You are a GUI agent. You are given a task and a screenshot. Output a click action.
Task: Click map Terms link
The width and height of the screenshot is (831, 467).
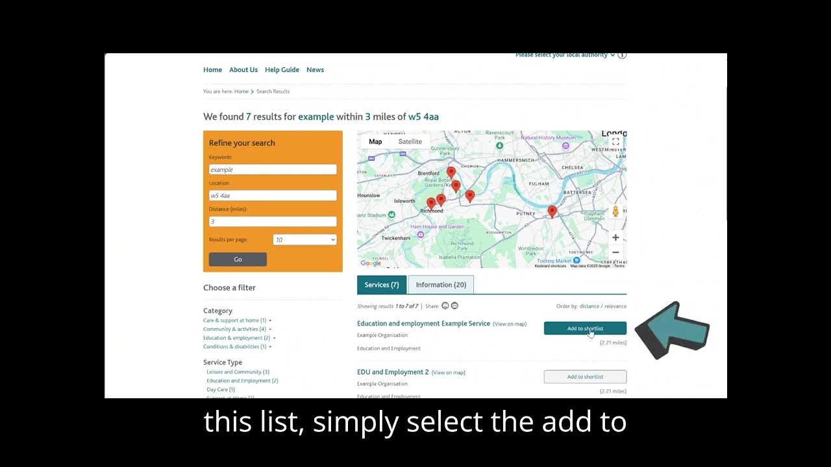[619, 266]
